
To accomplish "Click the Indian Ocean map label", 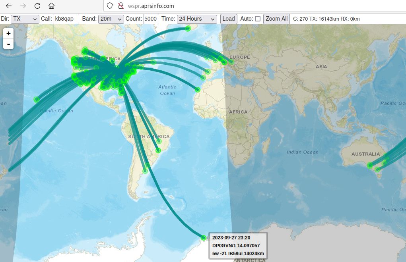I will click(303, 152).
